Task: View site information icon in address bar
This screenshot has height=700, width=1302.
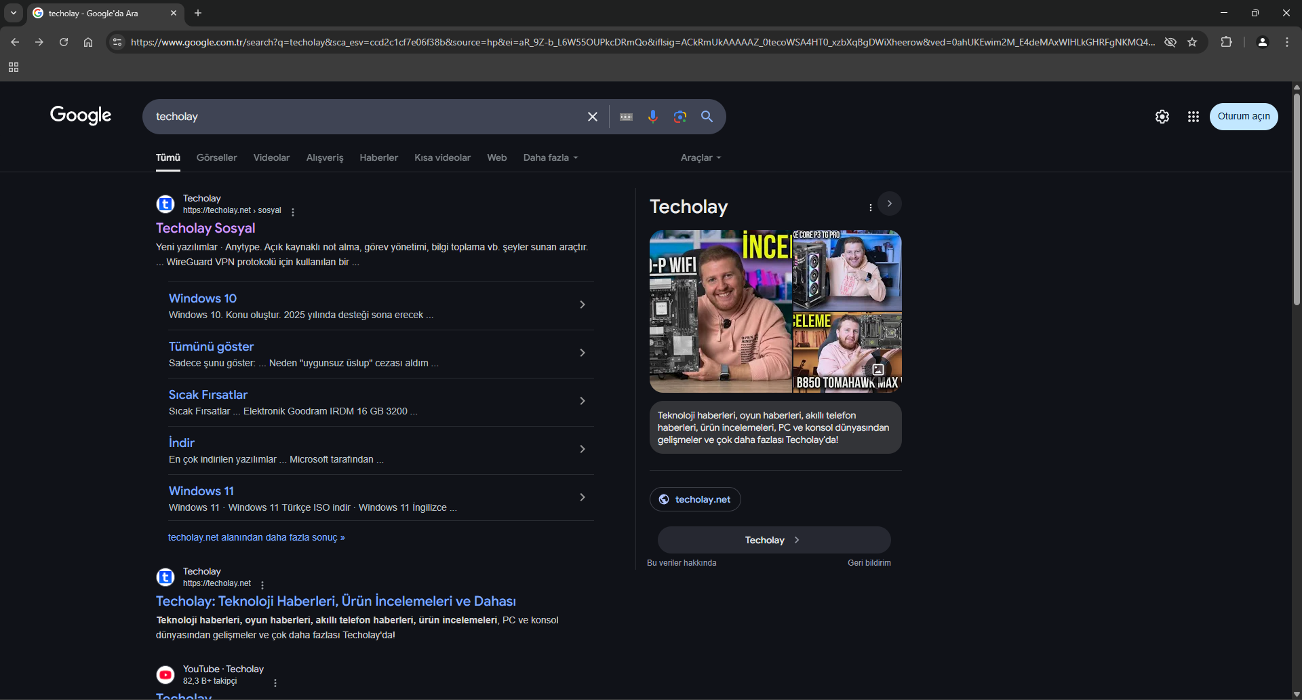Action: click(x=117, y=42)
